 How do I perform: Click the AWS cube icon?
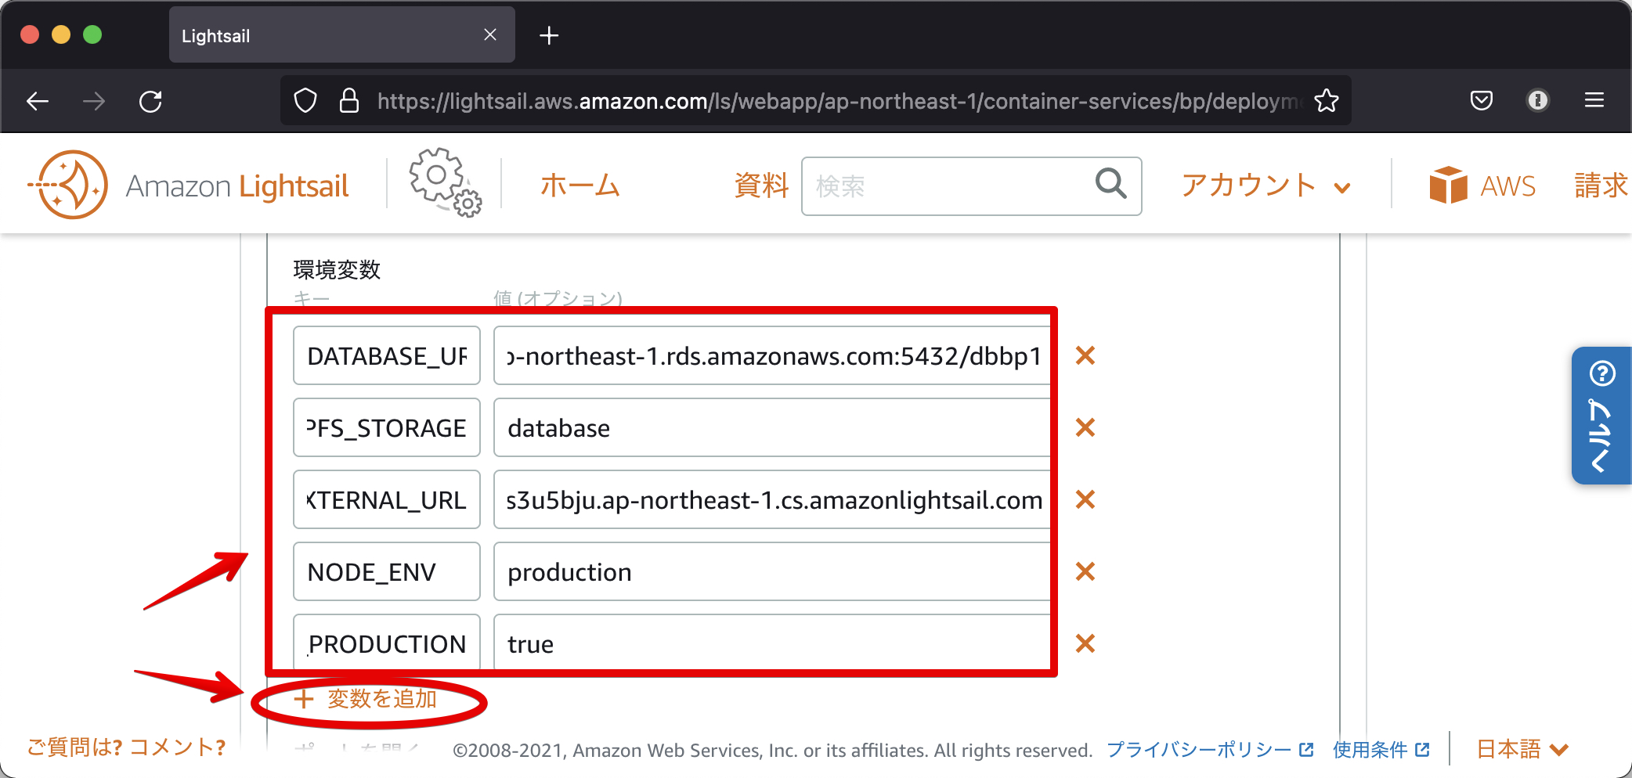pos(1448,185)
